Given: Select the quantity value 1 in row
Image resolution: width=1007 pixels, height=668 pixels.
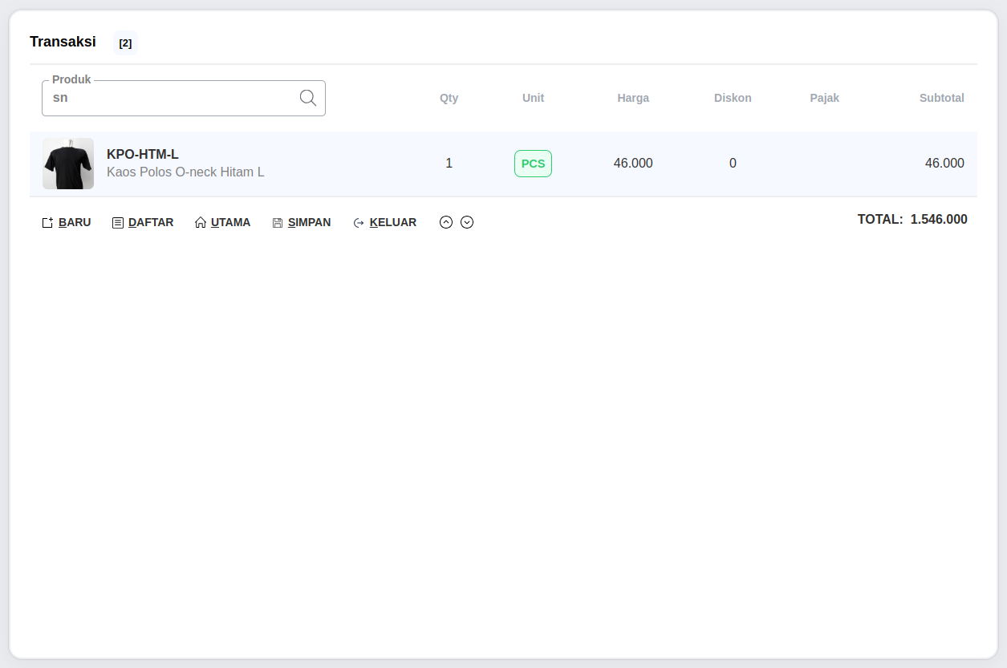Looking at the screenshot, I should click(x=449, y=164).
